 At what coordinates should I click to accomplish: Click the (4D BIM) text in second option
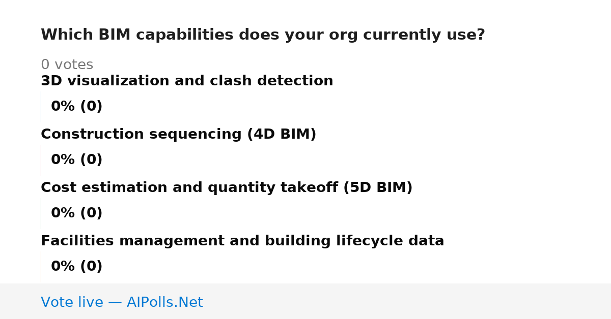(282, 135)
